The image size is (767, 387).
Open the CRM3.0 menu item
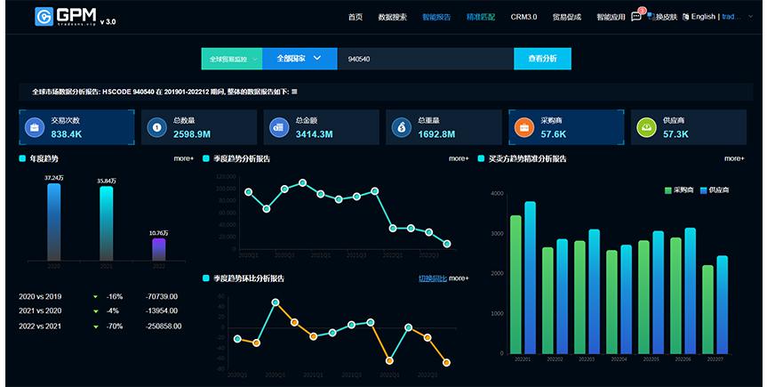coord(524,16)
